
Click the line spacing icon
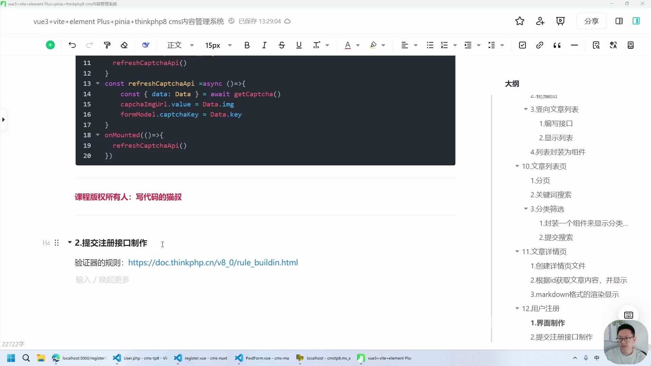[492, 45]
